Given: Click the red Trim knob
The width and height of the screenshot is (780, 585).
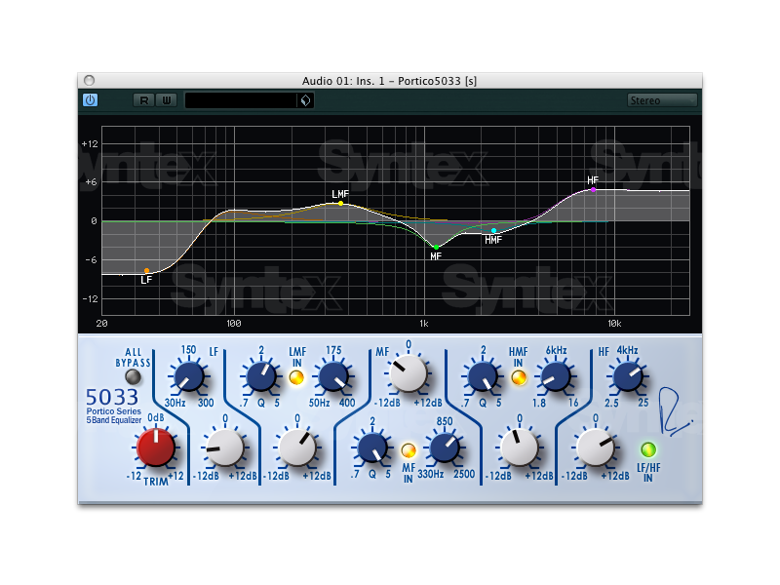Looking at the screenshot, I should 155,448.
